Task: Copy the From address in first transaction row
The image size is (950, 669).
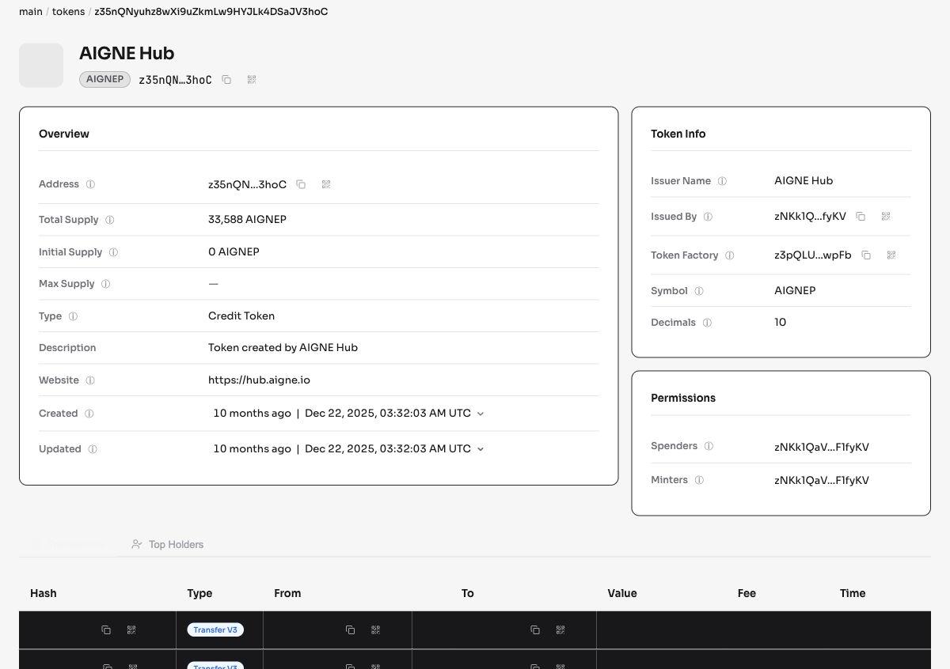Action: point(350,630)
